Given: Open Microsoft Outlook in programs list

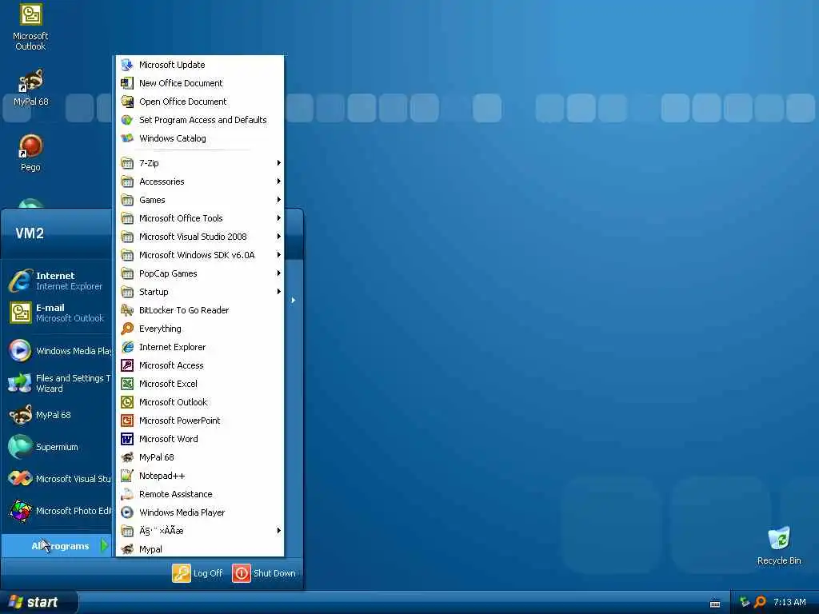Looking at the screenshot, I should click(200, 402).
